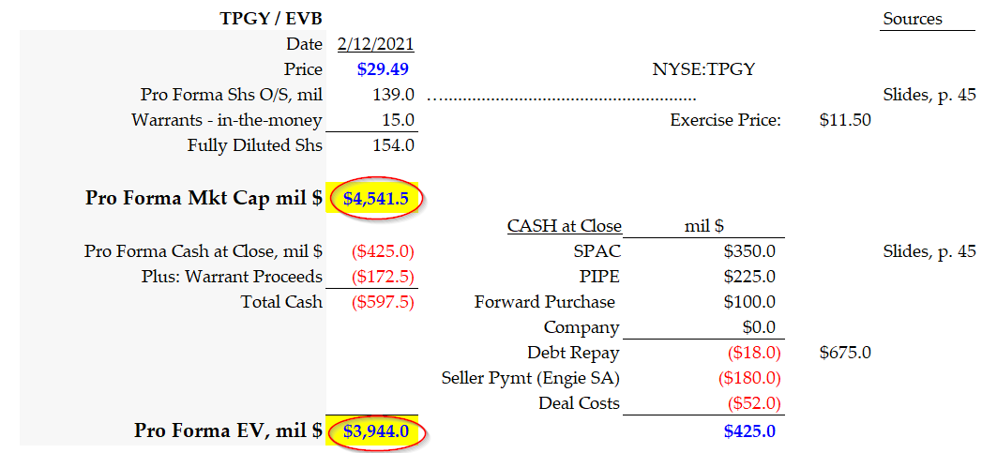This screenshot has height=453, width=997.
Task: Select the SPAC $350.0 cash cell
Action: [x=749, y=251]
